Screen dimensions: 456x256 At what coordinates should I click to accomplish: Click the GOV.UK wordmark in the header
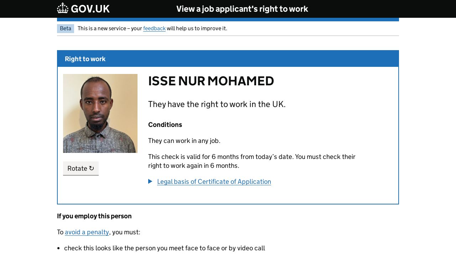pyautogui.click(x=90, y=9)
